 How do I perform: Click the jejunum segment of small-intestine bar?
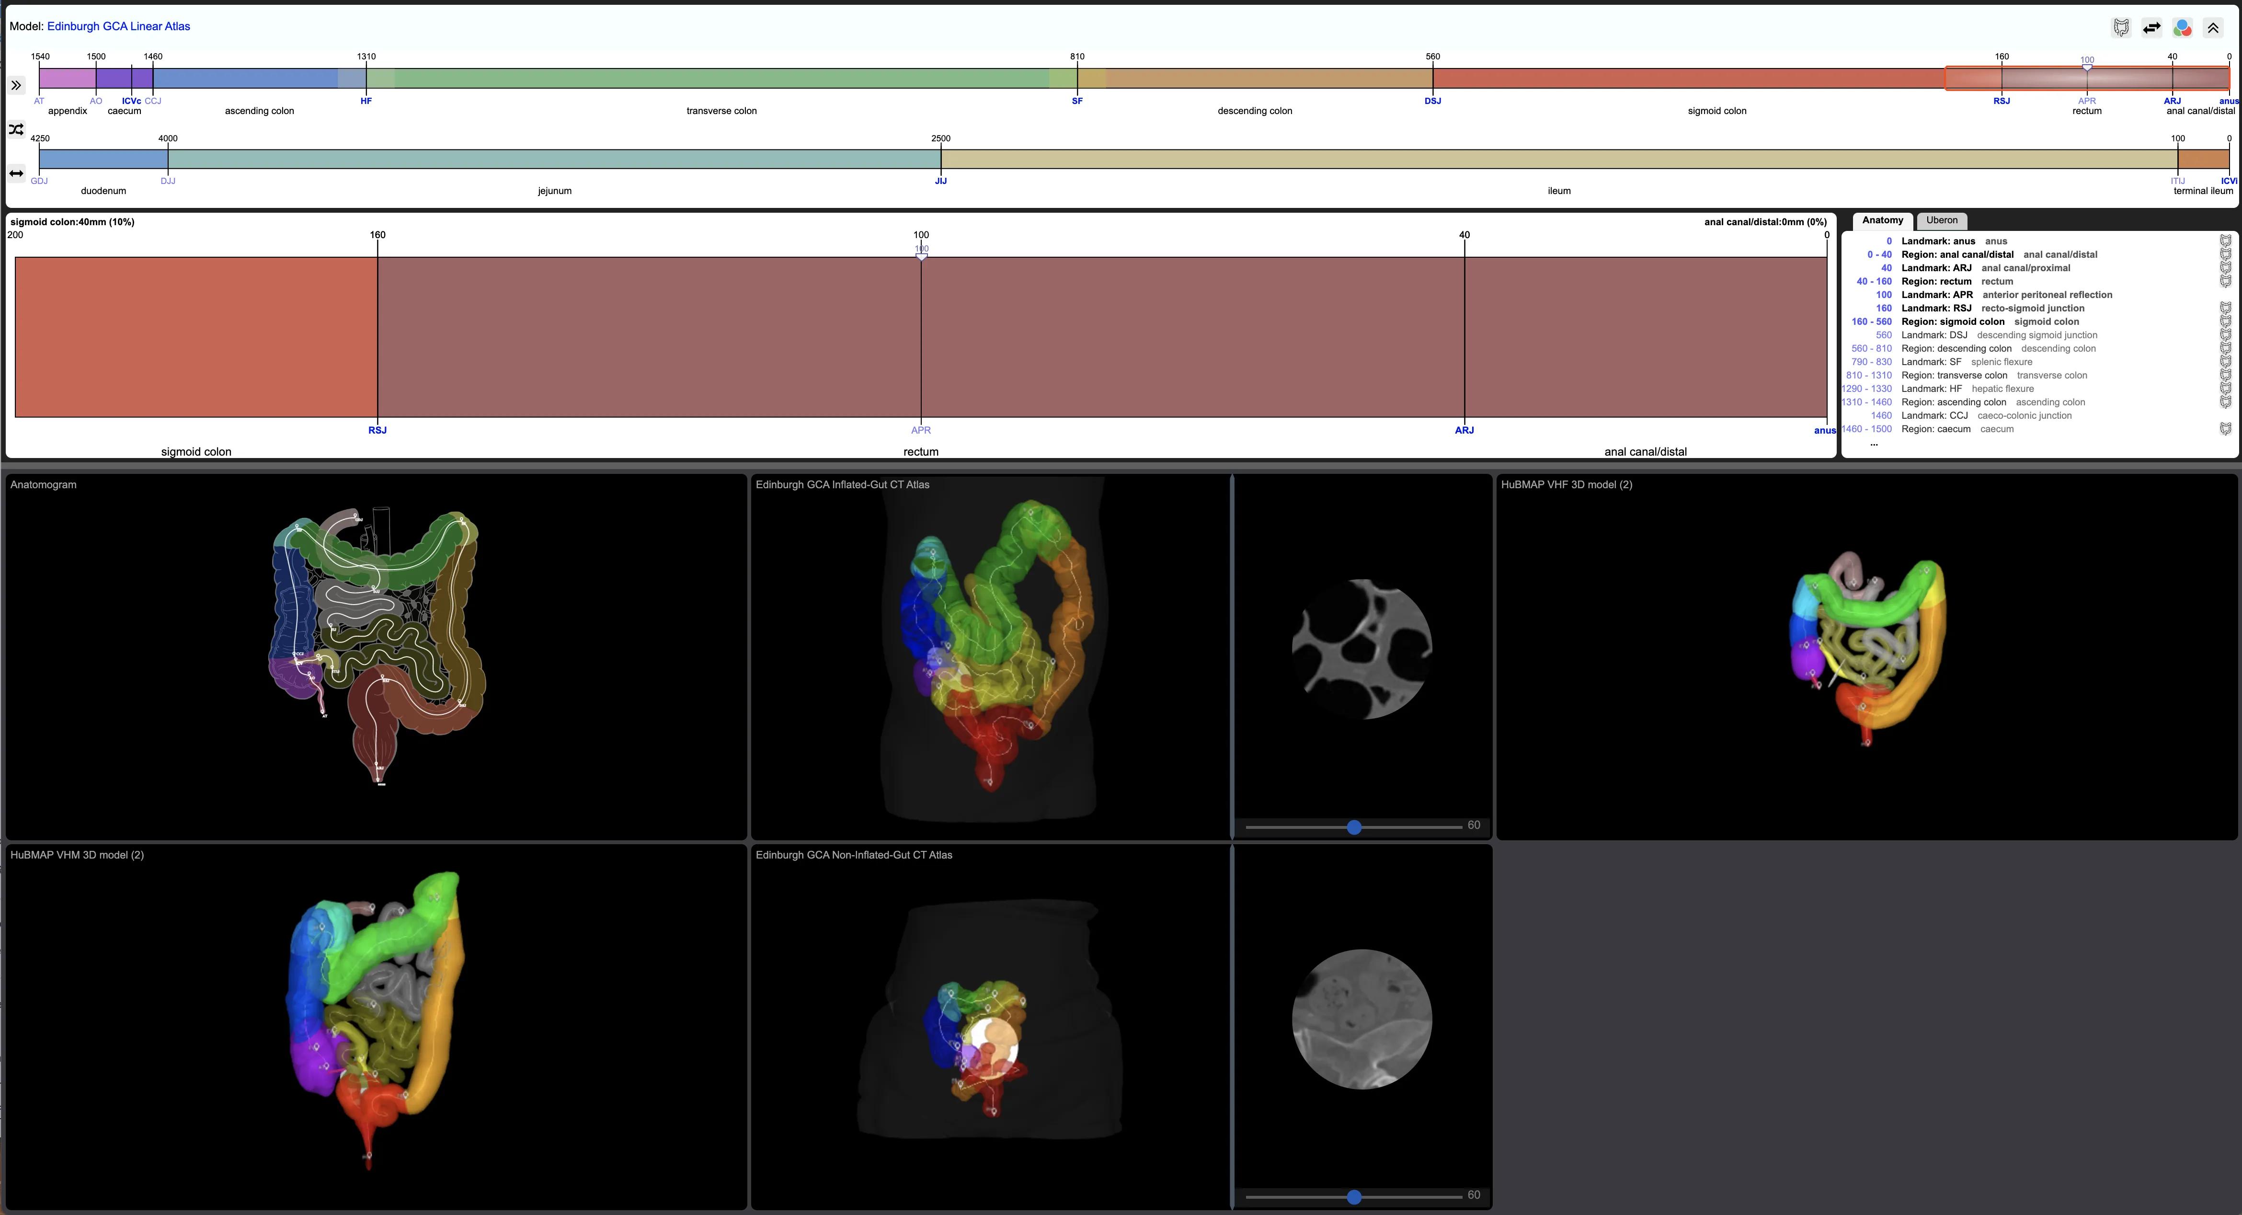(554, 159)
